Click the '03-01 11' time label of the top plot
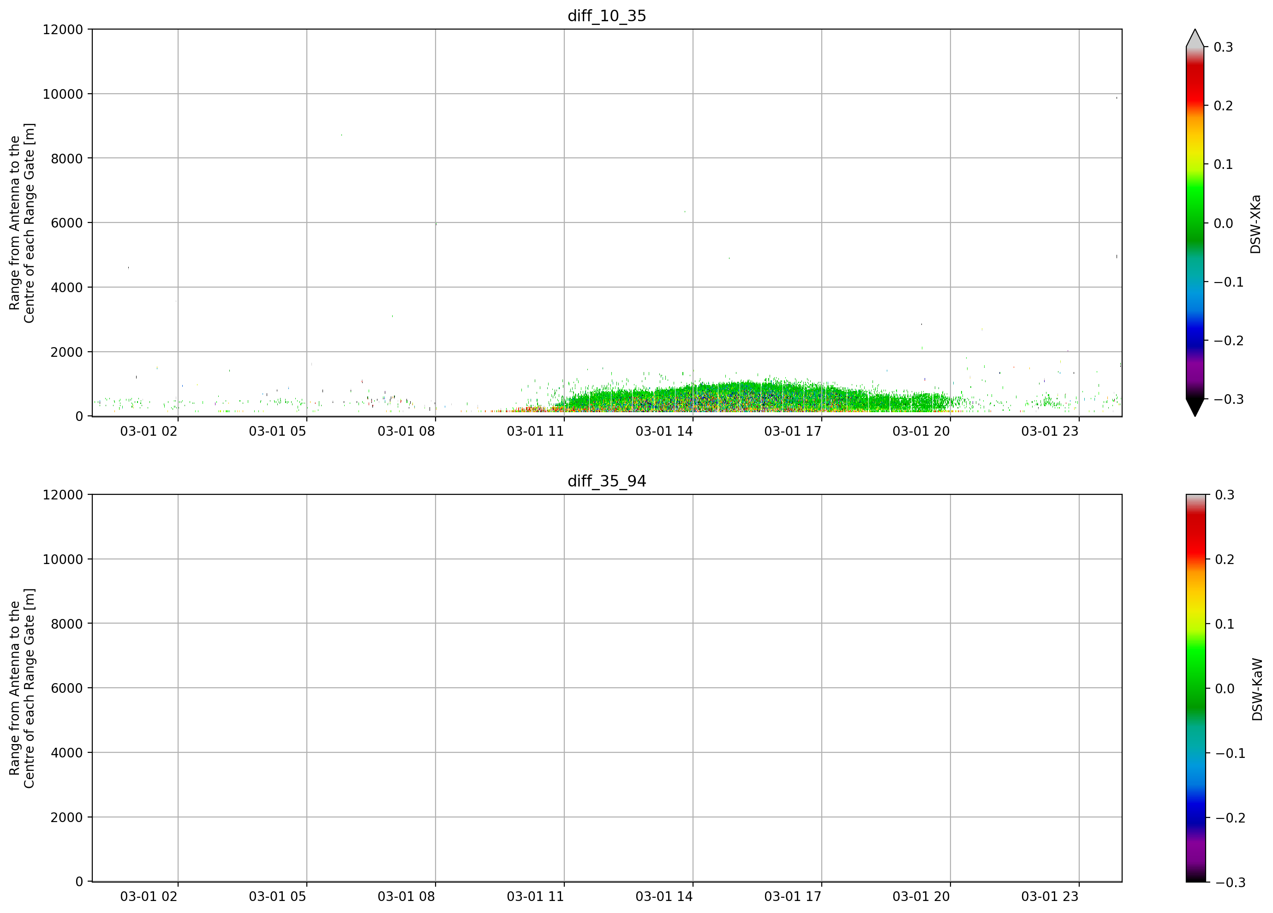 (x=536, y=431)
